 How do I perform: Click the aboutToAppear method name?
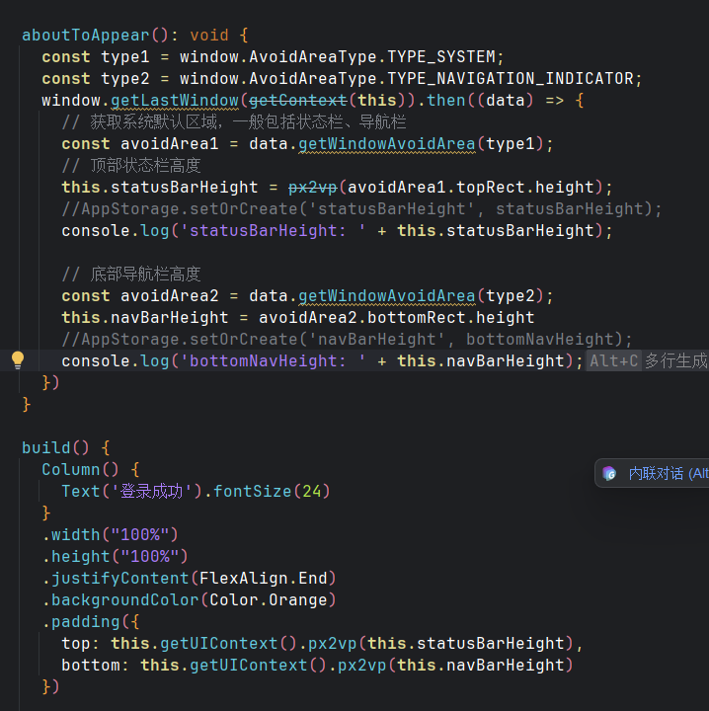coord(86,36)
